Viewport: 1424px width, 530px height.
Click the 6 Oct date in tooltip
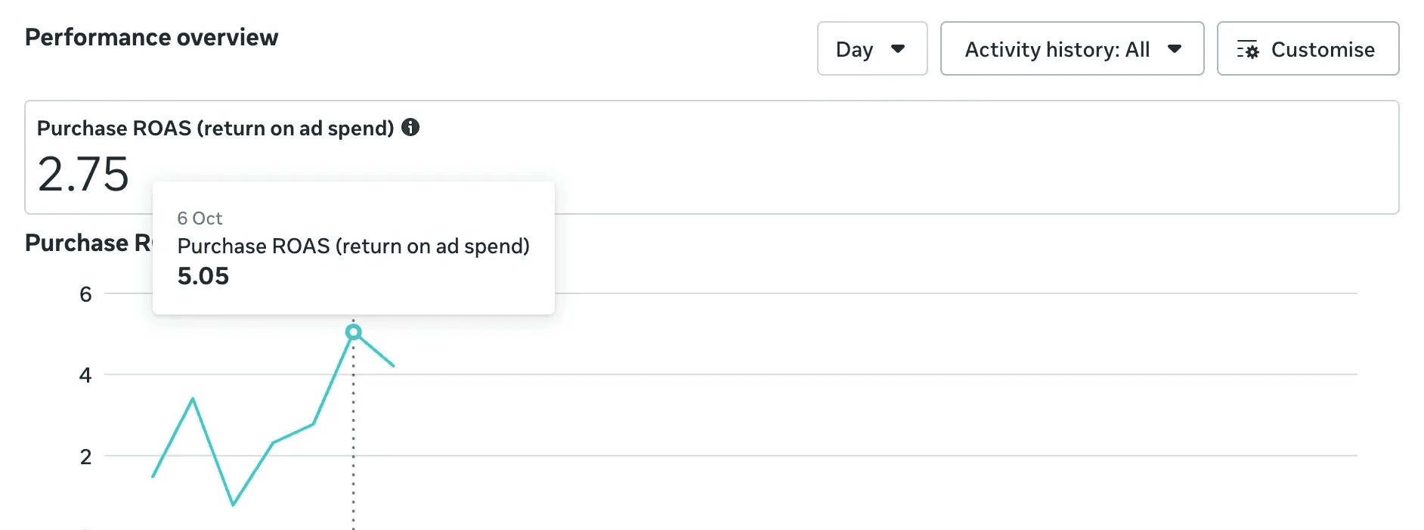tap(200, 219)
